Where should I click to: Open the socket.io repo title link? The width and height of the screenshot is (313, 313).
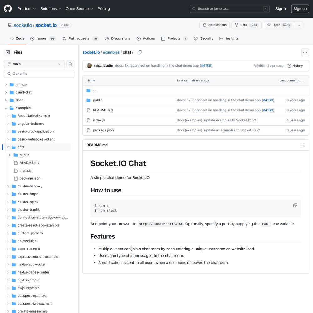pyautogui.click(x=46, y=25)
